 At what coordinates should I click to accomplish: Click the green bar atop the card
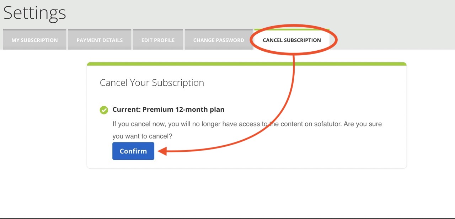[x=246, y=64]
